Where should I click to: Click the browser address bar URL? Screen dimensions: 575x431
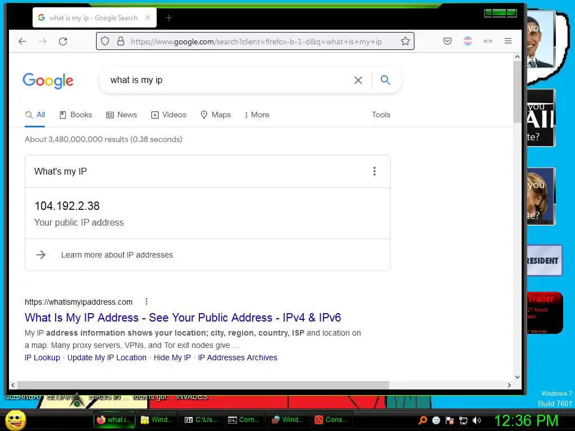256,42
